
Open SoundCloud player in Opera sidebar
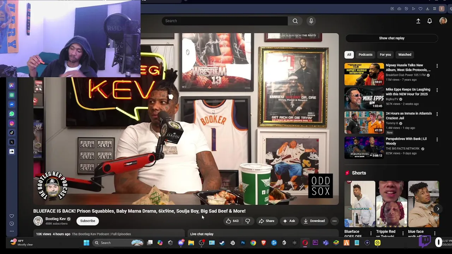pyautogui.click(x=12, y=151)
